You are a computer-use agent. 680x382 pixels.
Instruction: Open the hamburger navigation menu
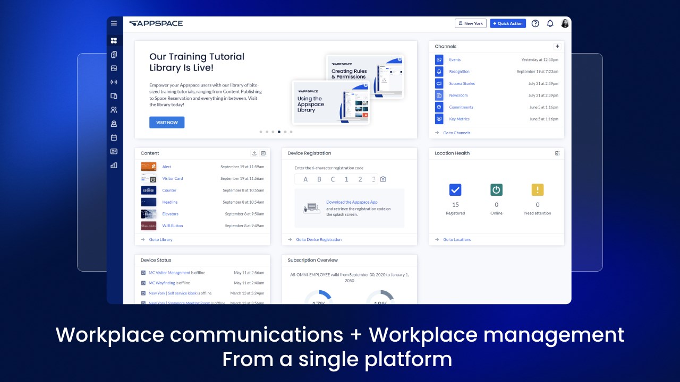click(x=114, y=23)
